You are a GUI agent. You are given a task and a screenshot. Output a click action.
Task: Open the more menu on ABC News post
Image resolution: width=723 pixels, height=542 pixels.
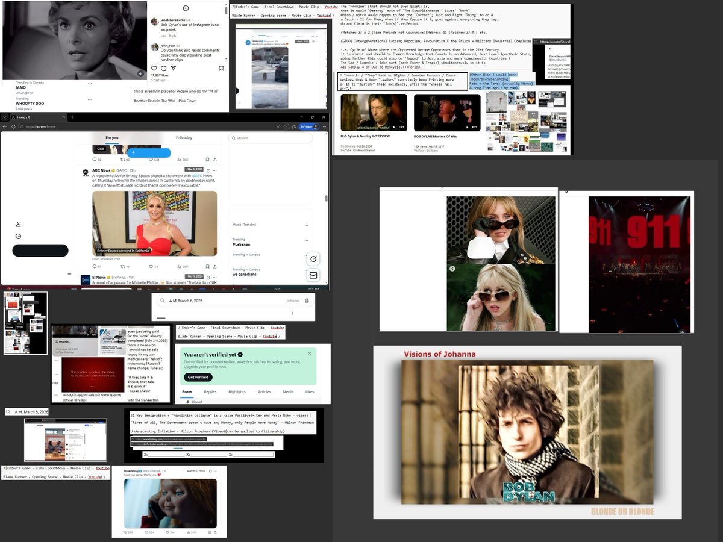(x=215, y=171)
